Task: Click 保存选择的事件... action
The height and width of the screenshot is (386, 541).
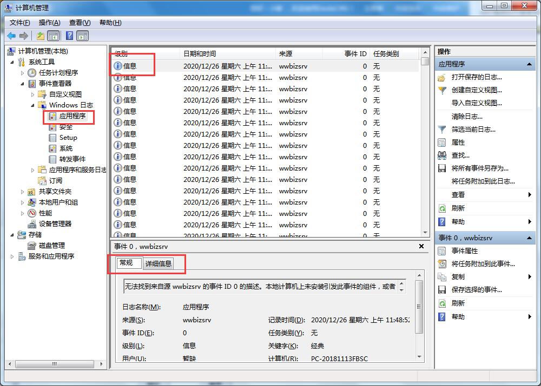Action: tap(477, 290)
